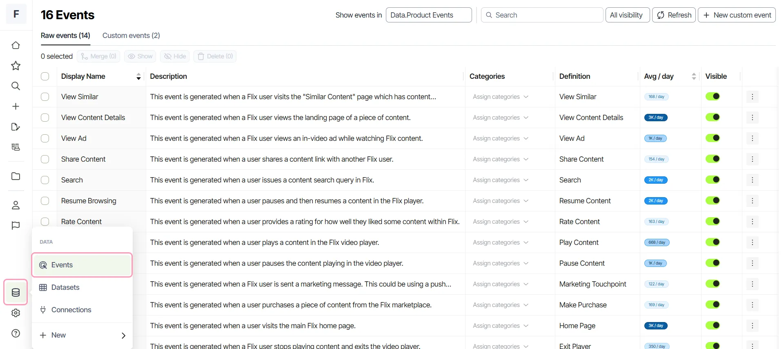Viewport: 784px width, 349px height.
Task: Select the Share Content row checkbox
Action: coord(45,159)
